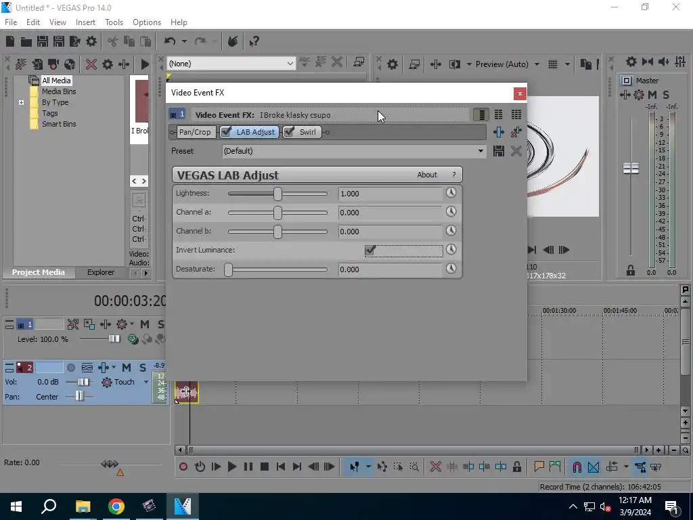The width and height of the screenshot is (693, 520).
Task: Open Video Preview settings gear icon
Action: coord(393,64)
